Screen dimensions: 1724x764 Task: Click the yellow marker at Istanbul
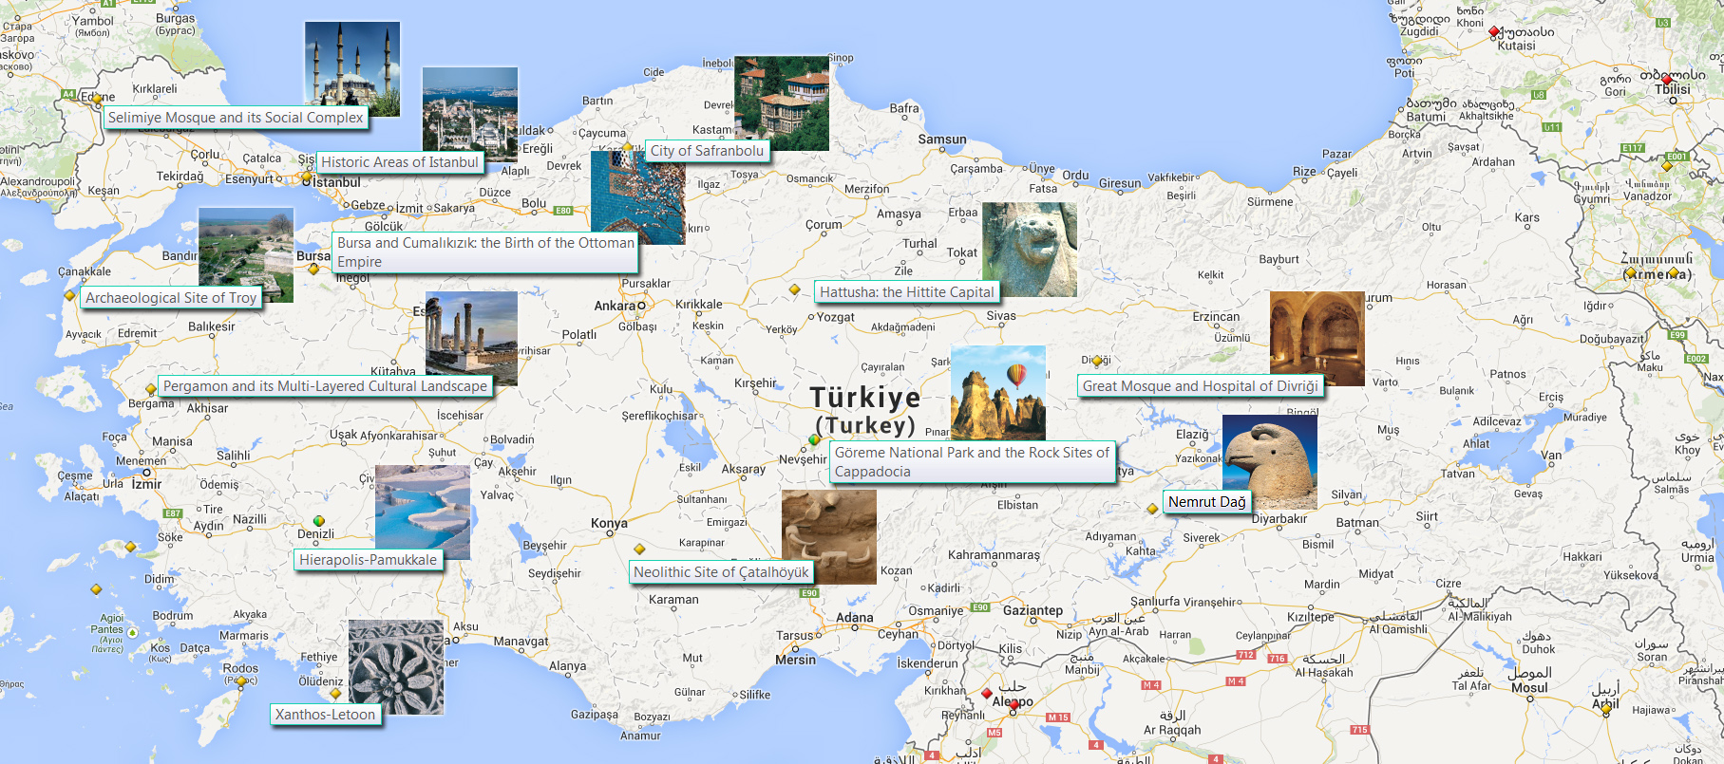(x=307, y=177)
